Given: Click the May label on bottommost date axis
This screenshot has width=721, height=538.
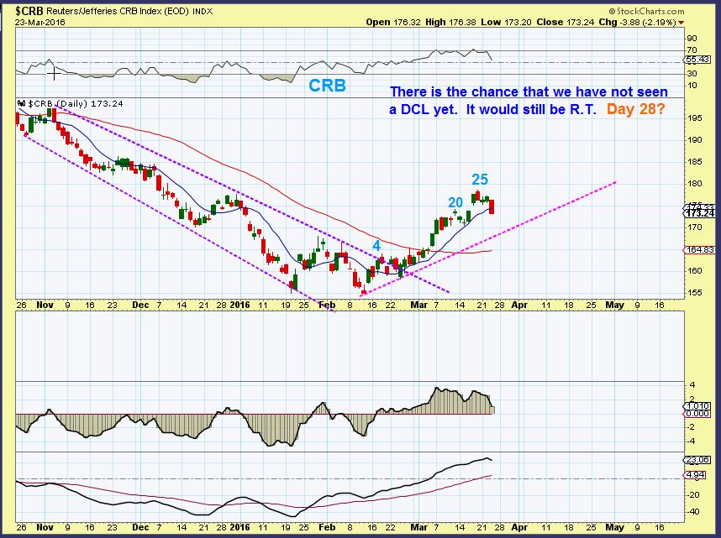Looking at the screenshot, I should click(615, 527).
